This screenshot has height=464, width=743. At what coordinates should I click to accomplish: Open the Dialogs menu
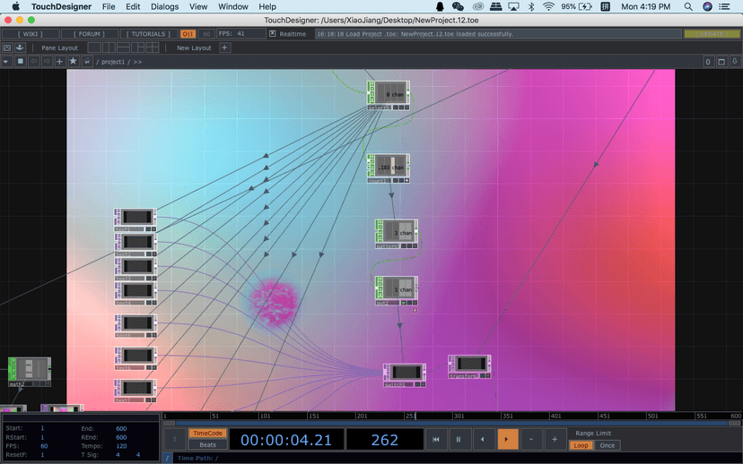[164, 6]
